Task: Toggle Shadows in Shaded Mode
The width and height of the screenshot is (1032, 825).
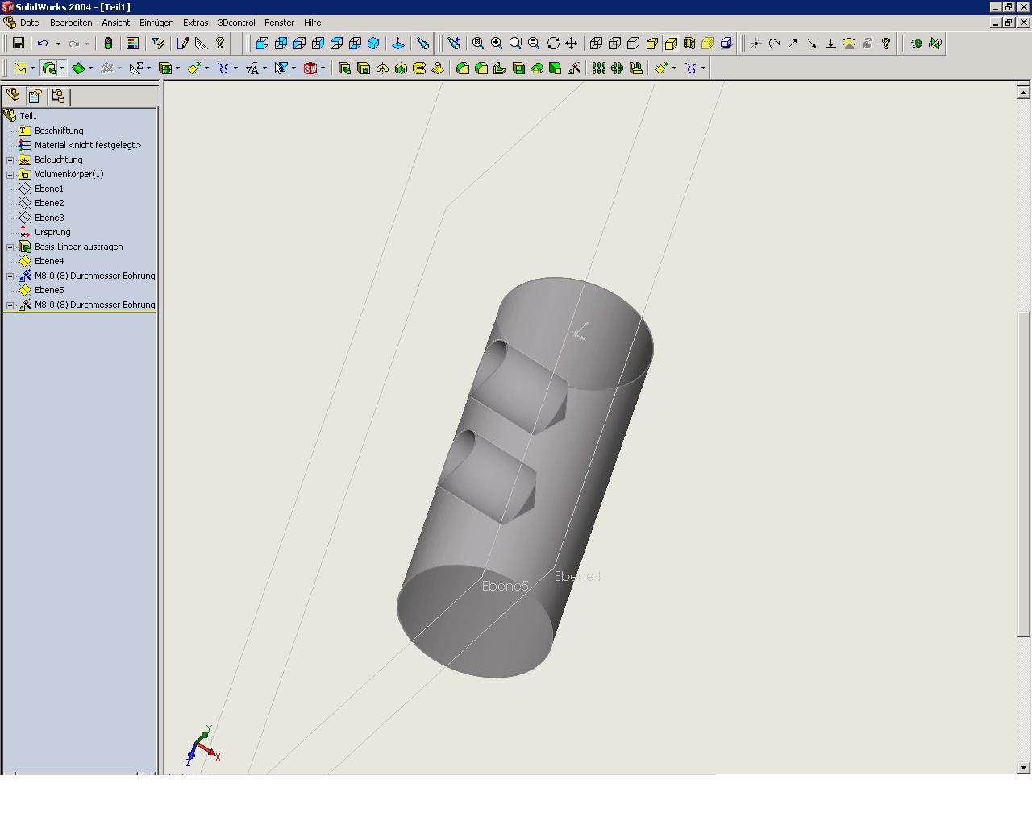Action: click(x=708, y=44)
